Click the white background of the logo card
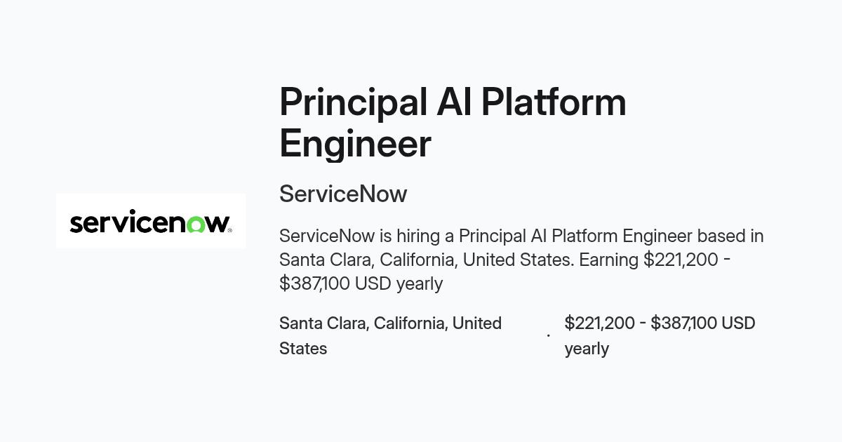The width and height of the screenshot is (842, 442). click(151, 202)
